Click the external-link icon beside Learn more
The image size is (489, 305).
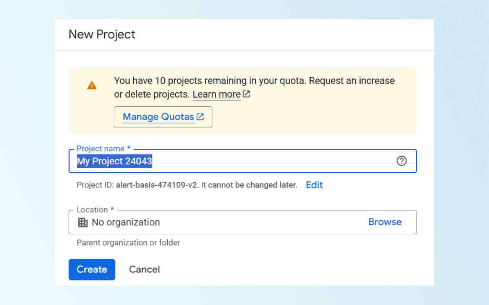point(246,94)
